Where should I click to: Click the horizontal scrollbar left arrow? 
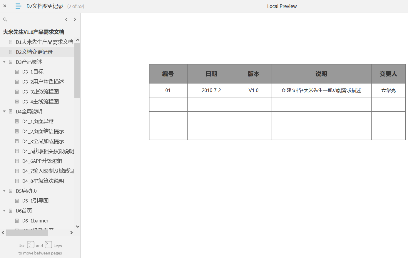coord(3,233)
